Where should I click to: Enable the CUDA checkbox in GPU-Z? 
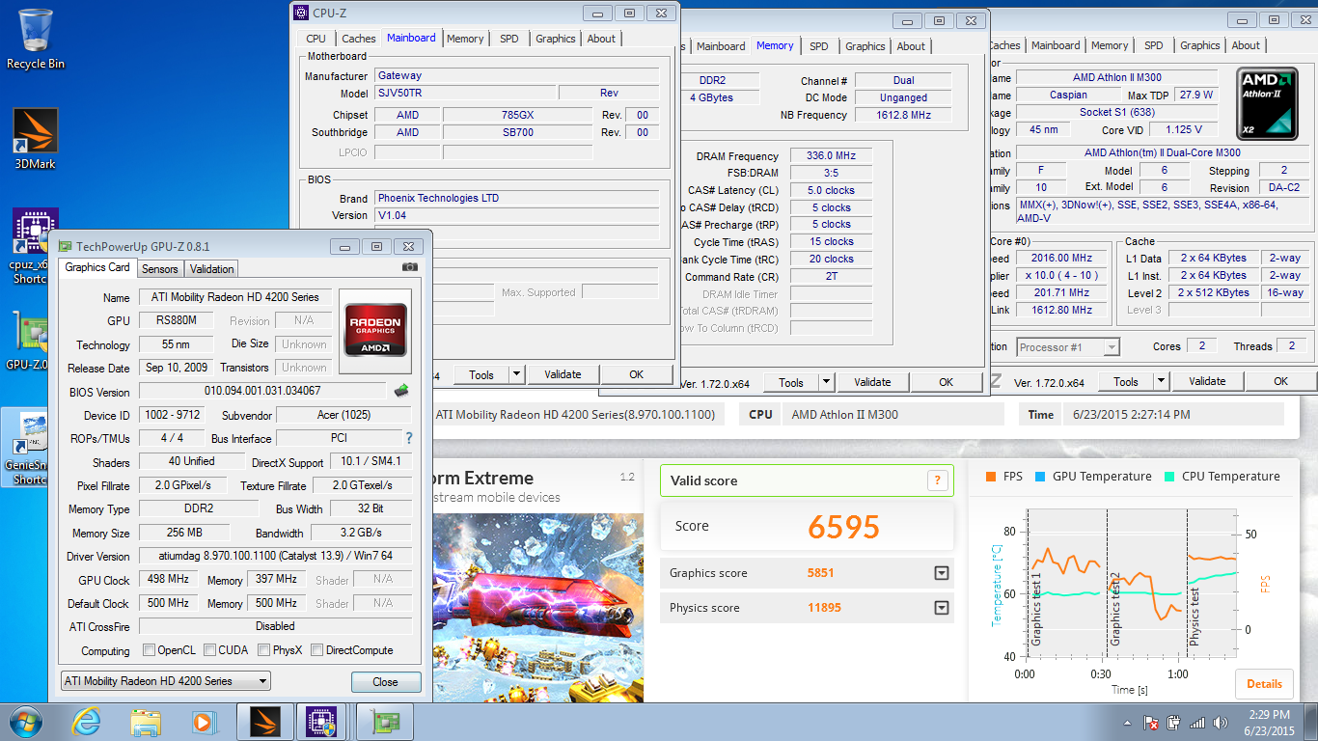coord(209,650)
